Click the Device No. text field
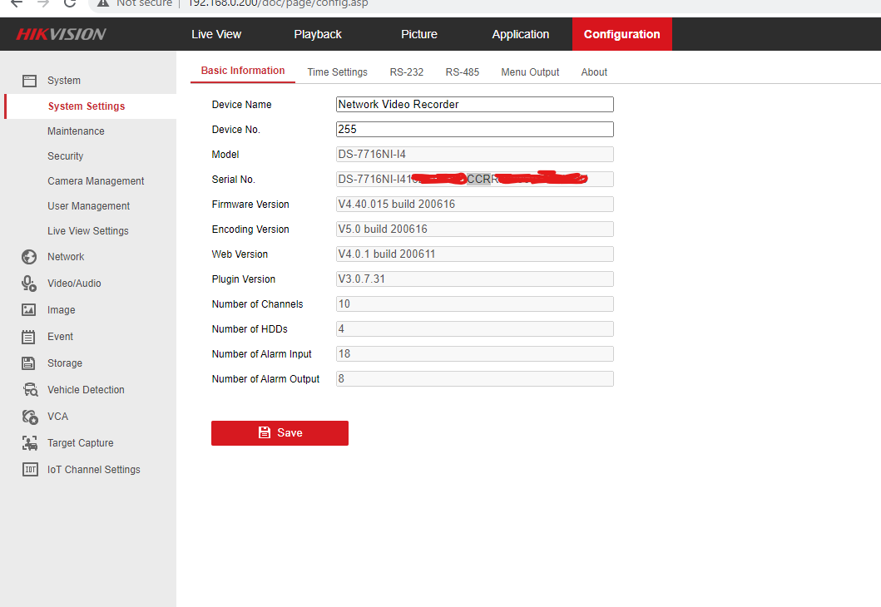The height and width of the screenshot is (607, 881). (x=474, y=130)
